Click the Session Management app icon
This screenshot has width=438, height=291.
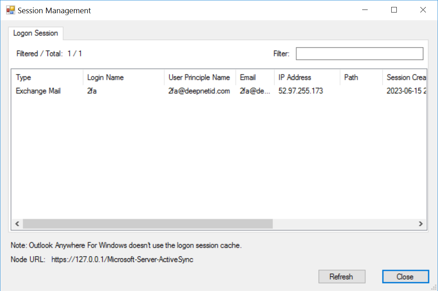click(10, 10)
